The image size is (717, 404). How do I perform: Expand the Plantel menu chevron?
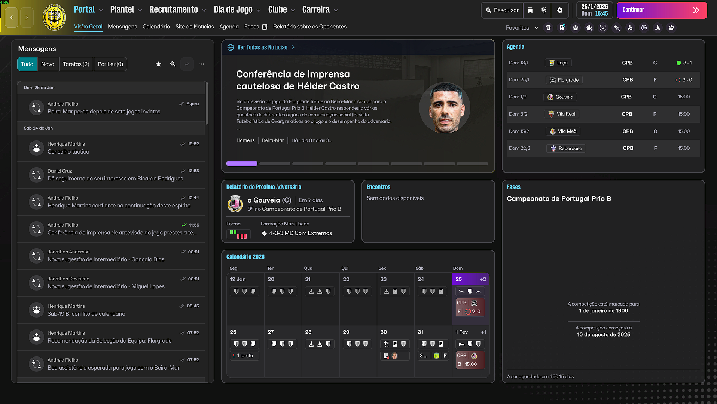(x=140, y=10)
